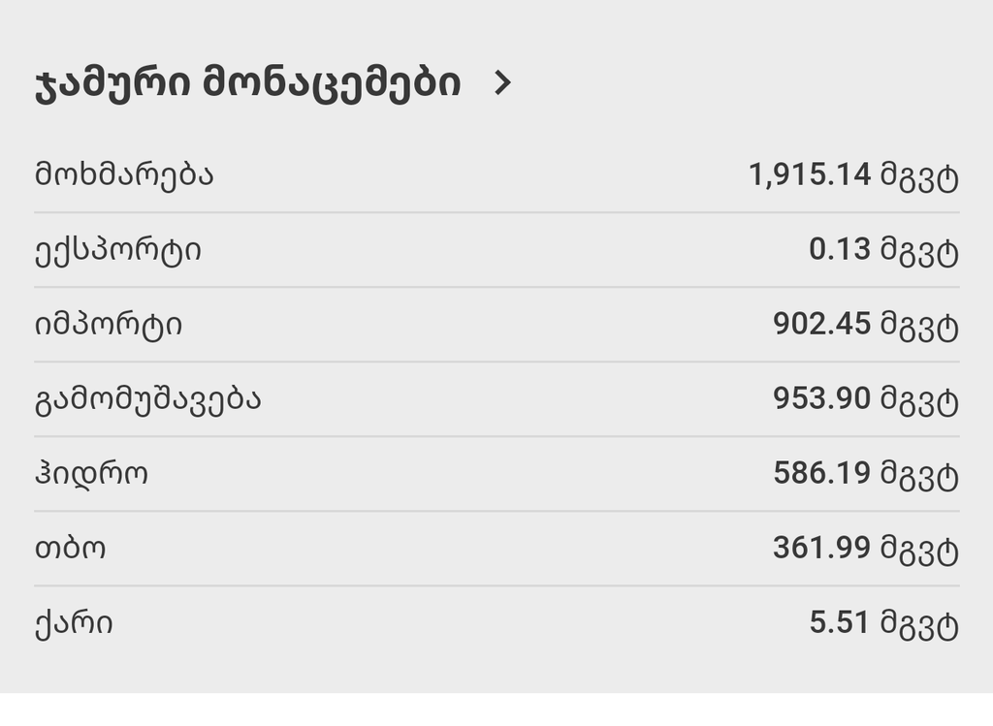Click the 361.99 მგვტ thermal value
This screenshot has width=993, height=726.
coord(866,549)
